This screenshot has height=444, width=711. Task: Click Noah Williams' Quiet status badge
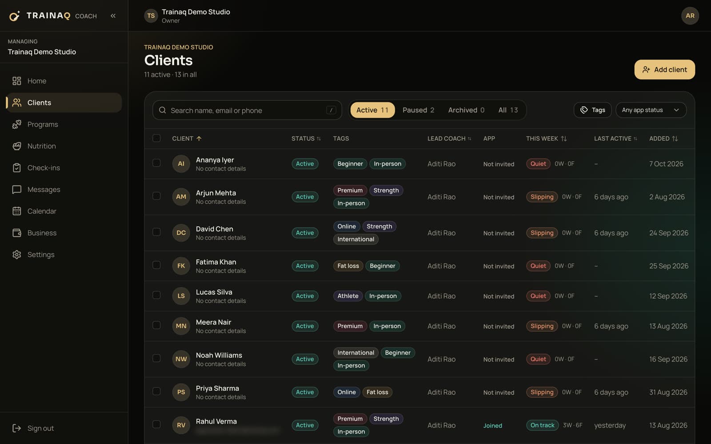tap(538, 359)
